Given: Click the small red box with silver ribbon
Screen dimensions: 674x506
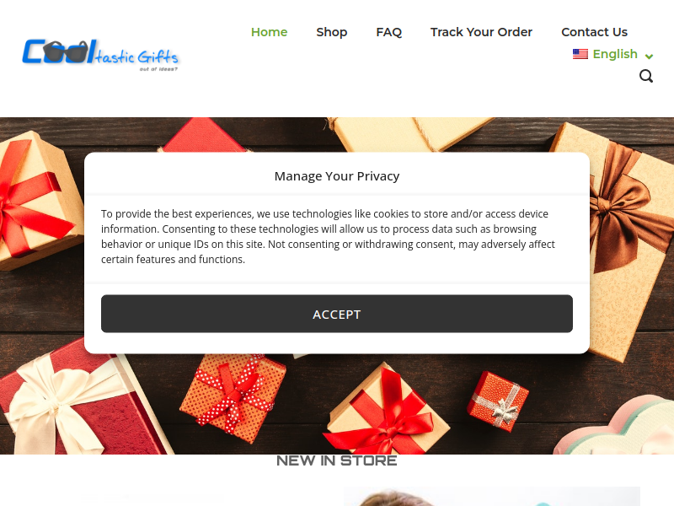Looking at the screenshot, I should 498,401.
